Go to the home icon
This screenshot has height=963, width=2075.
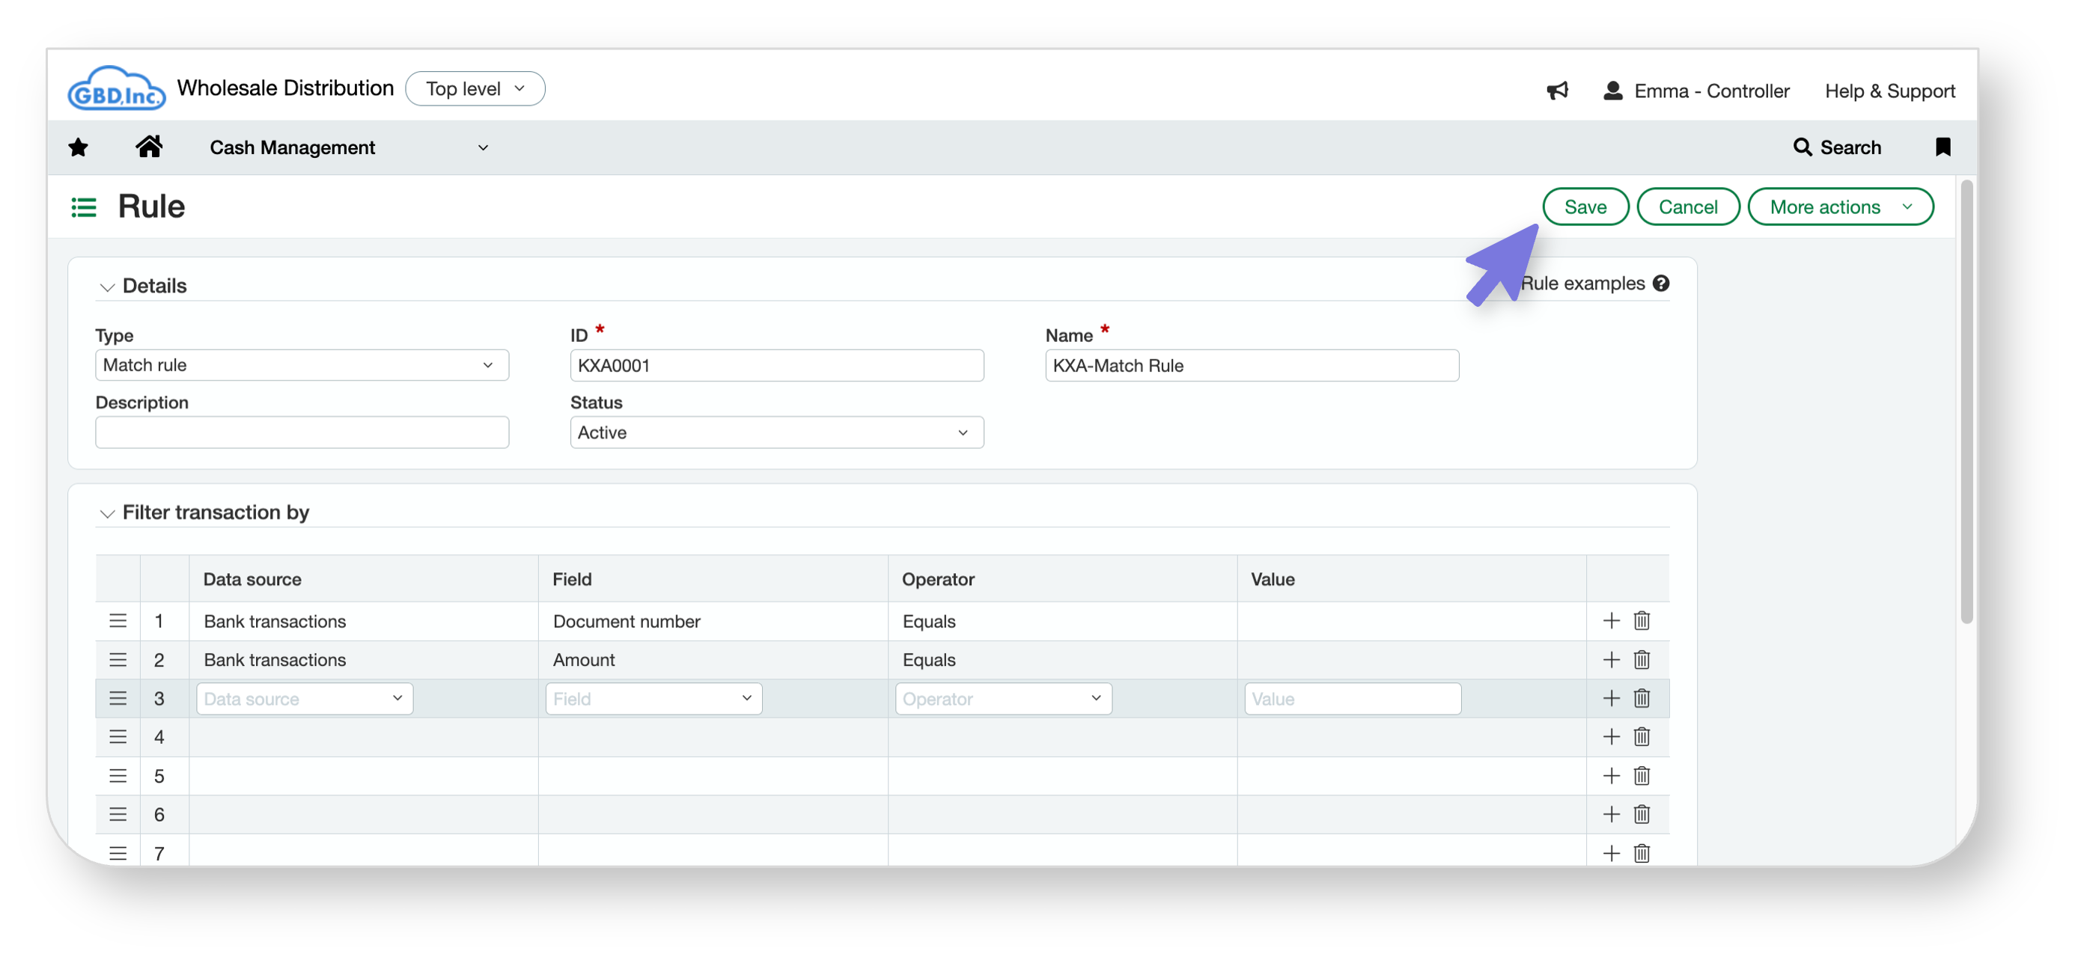coord(149,147)
